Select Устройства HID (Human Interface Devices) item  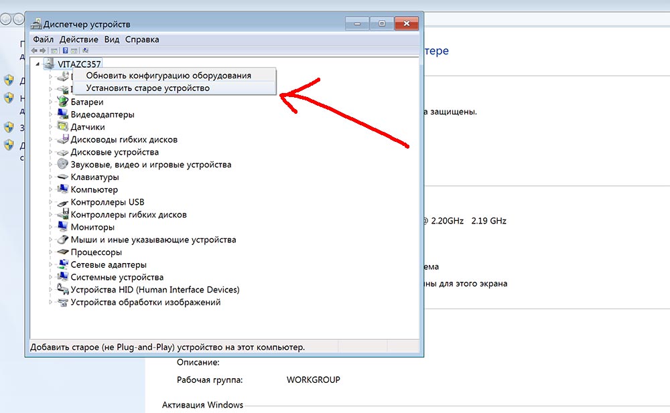click(155, 290)
